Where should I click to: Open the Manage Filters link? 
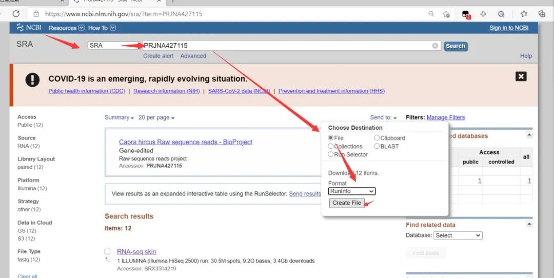(446, 117)
